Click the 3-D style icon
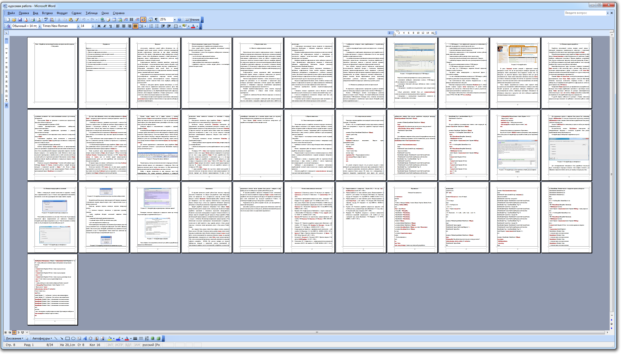The height and width of the screenshot is (354, 621). coord(159,338)
